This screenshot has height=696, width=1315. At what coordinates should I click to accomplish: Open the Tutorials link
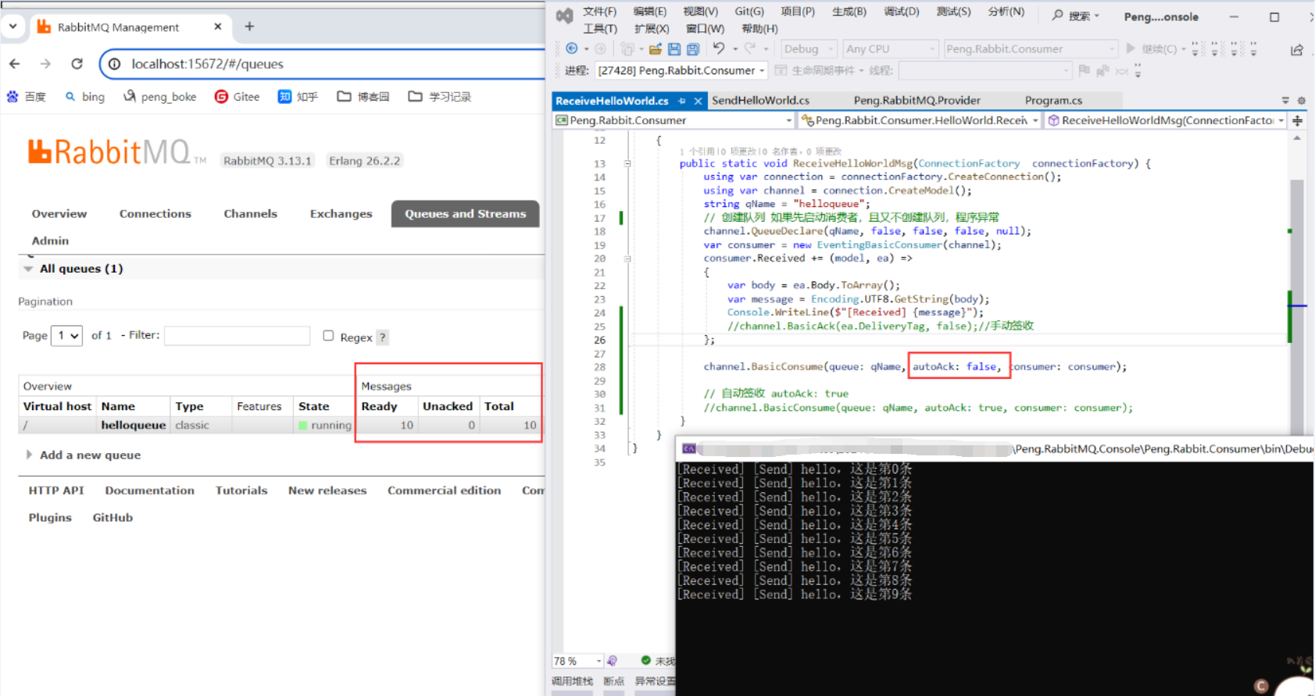241,491
